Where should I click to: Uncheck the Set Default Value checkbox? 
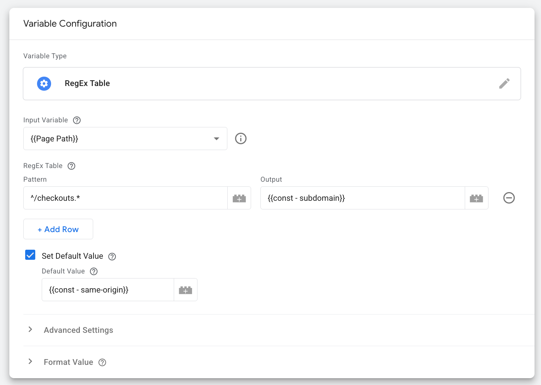click(x=30, y=255)
